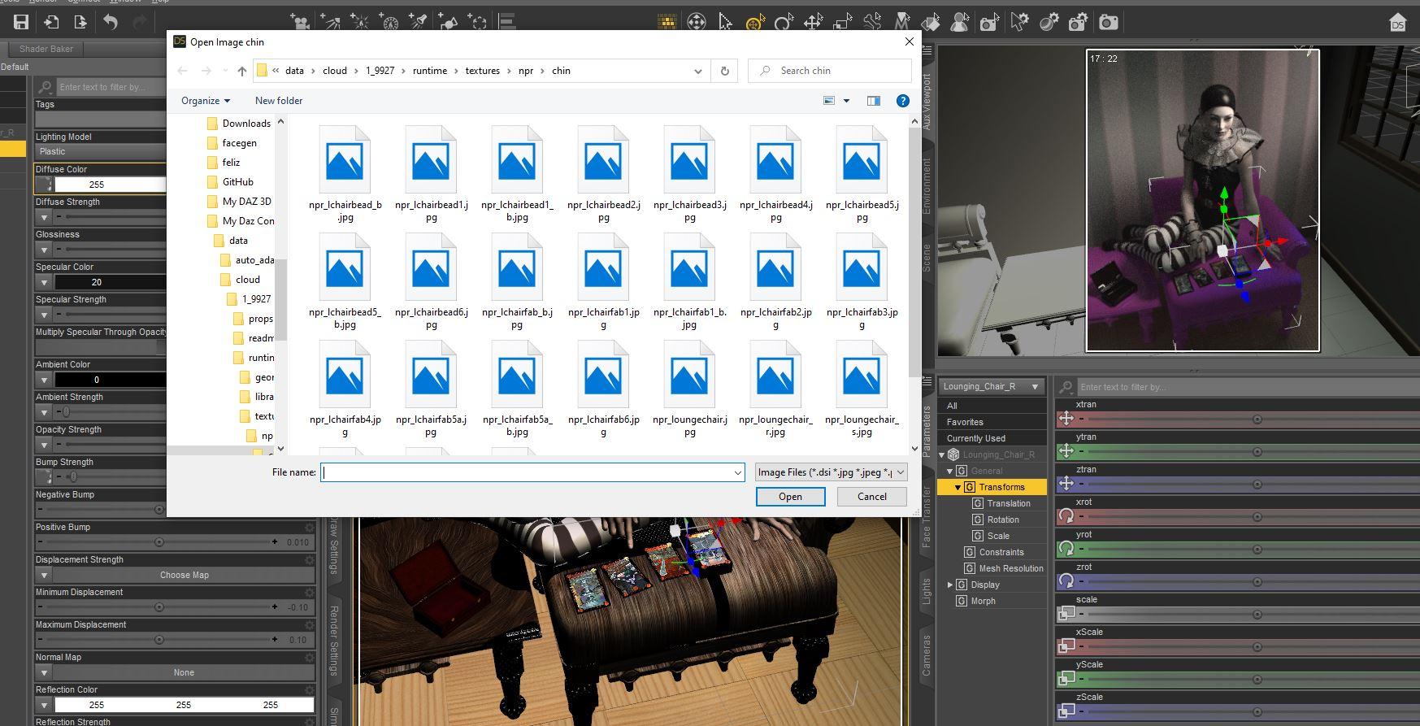Collapse the Transforms tree group
The height and width of the screenshot is (726, 1420).
[x=958, y=487]
